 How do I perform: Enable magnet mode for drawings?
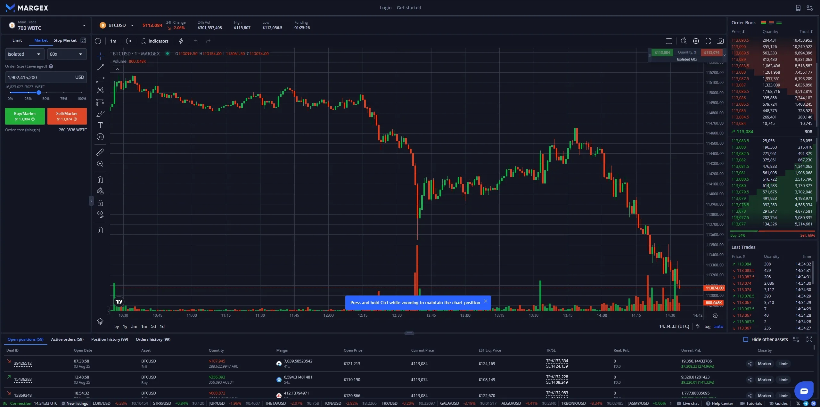[x=100, y=180]
